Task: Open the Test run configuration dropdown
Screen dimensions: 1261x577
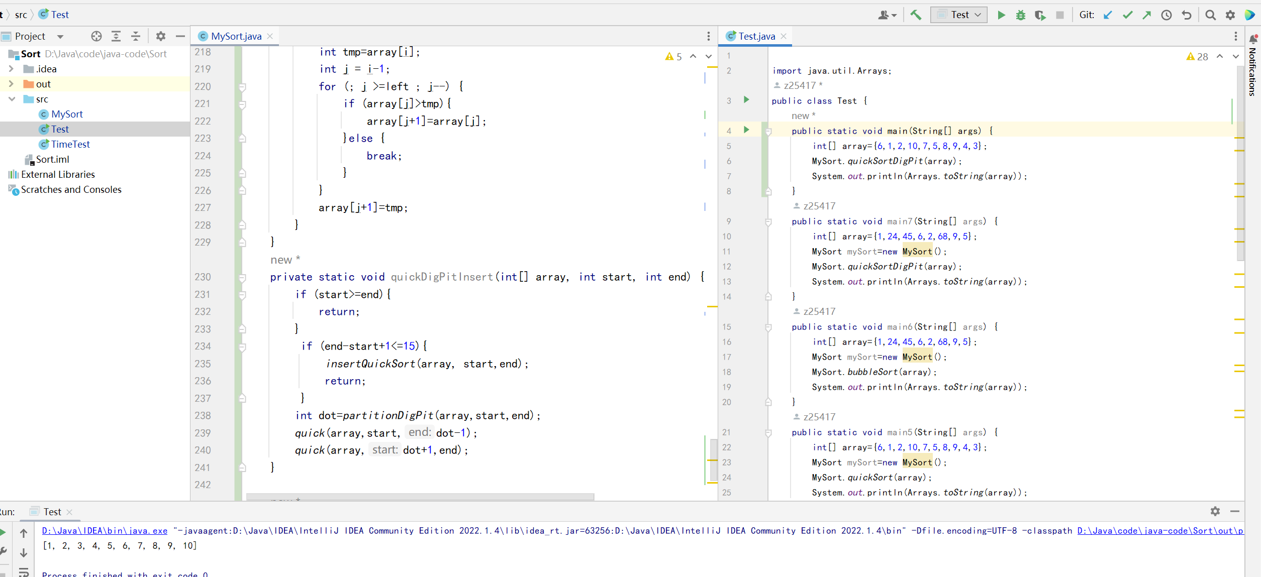Action: 959,15
